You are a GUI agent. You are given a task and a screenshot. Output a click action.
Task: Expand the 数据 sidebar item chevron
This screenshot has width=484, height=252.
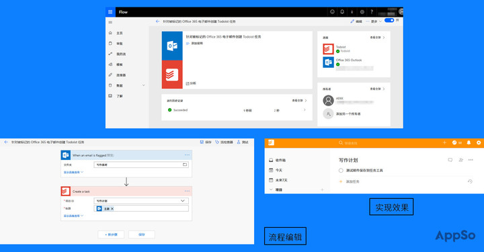[143, 85]
